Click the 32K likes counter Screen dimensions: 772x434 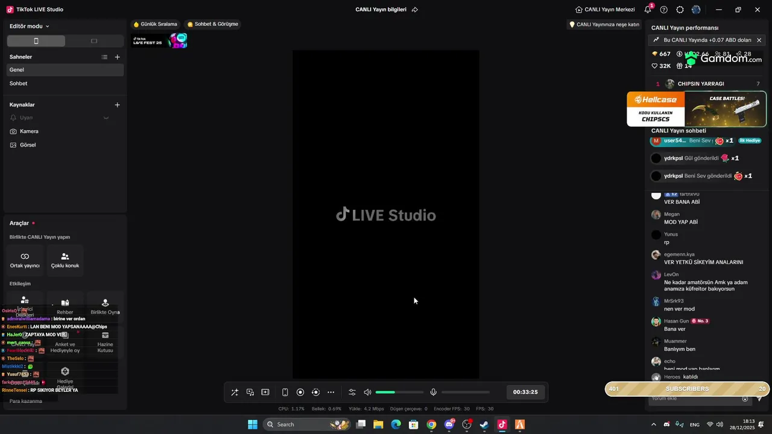point(661,66)
